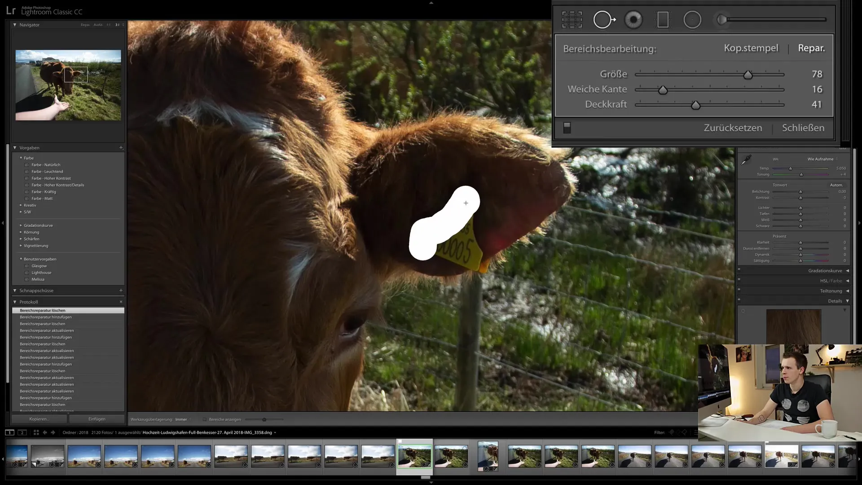Add a new preset with plus icon
Viewport: 862px width, 485px height.
pos(121,148)
